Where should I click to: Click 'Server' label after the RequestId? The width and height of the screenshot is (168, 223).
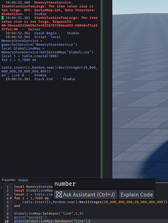tap(34, 29)
